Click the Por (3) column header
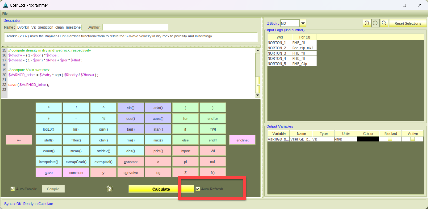Screen dimensions: 428x209 click(x=304, y=37)
